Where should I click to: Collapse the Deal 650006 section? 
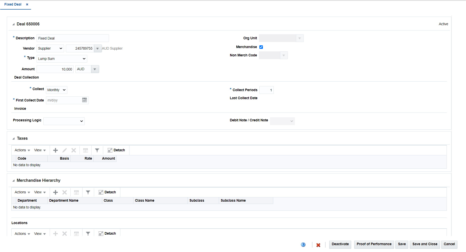pyautogui.click(x=13, y=24)
